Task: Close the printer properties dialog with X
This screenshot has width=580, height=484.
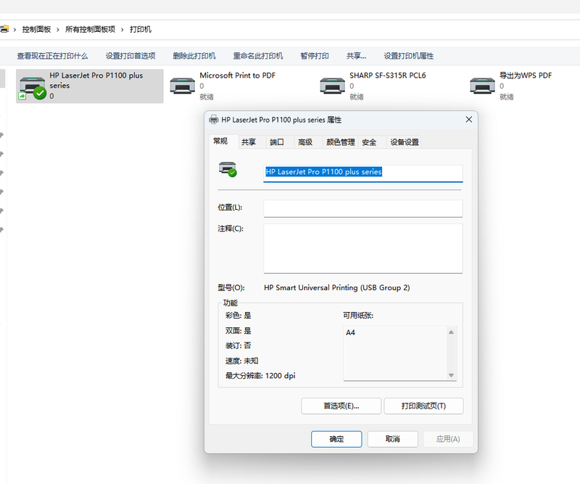Action: click(x=468, y=120)
